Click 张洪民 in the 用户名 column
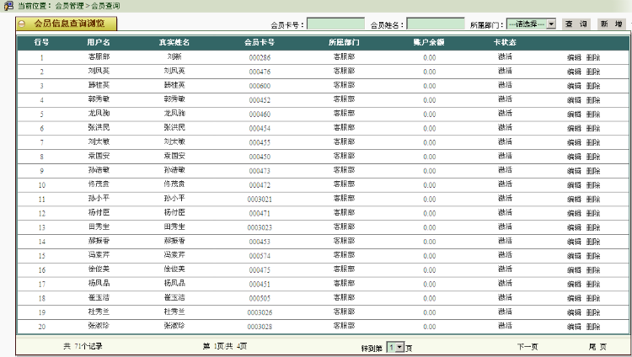The width and height of the screenshot is (632, 357). [x=99, y=128]
